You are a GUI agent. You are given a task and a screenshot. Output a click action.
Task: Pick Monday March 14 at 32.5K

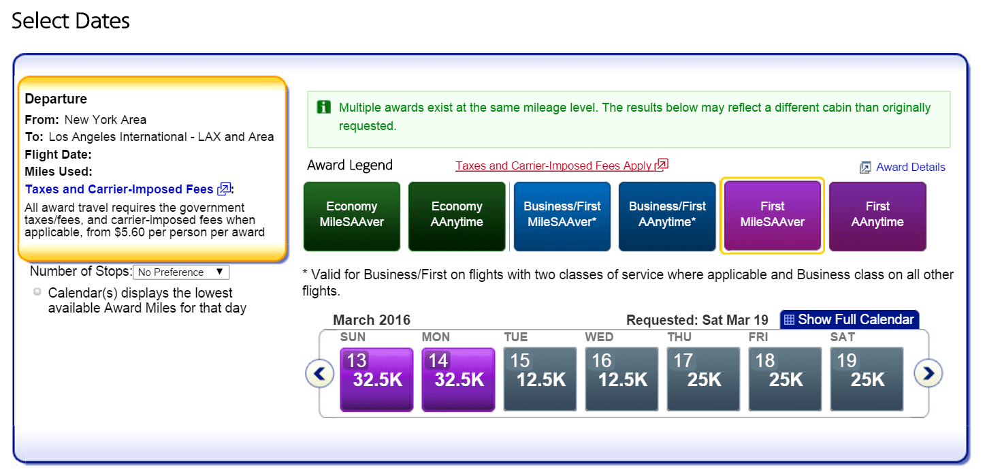(x=458, y=379)
